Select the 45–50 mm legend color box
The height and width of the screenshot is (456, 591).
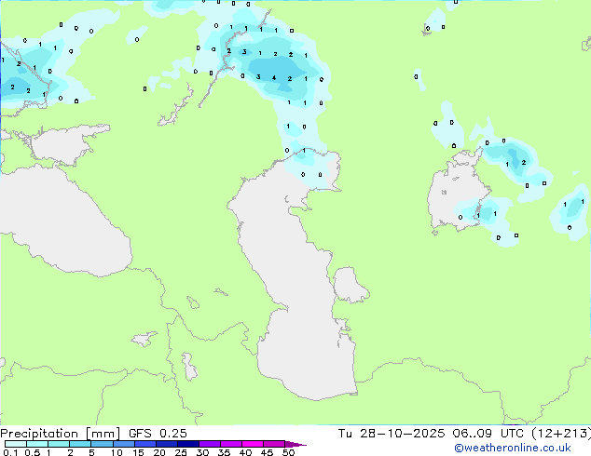click(x=274, y=444)
